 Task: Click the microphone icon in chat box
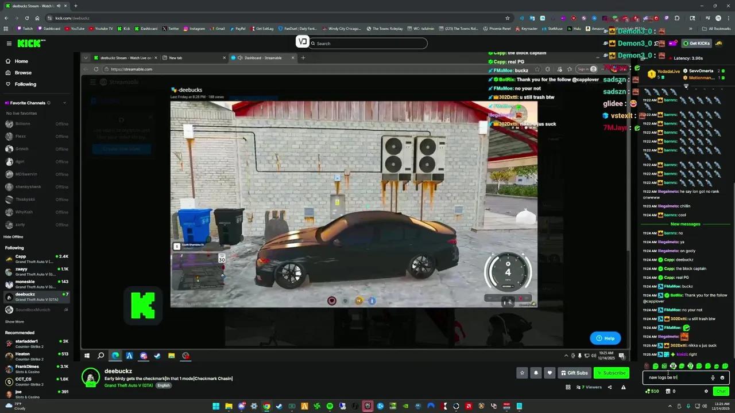(x=713, y=377)
